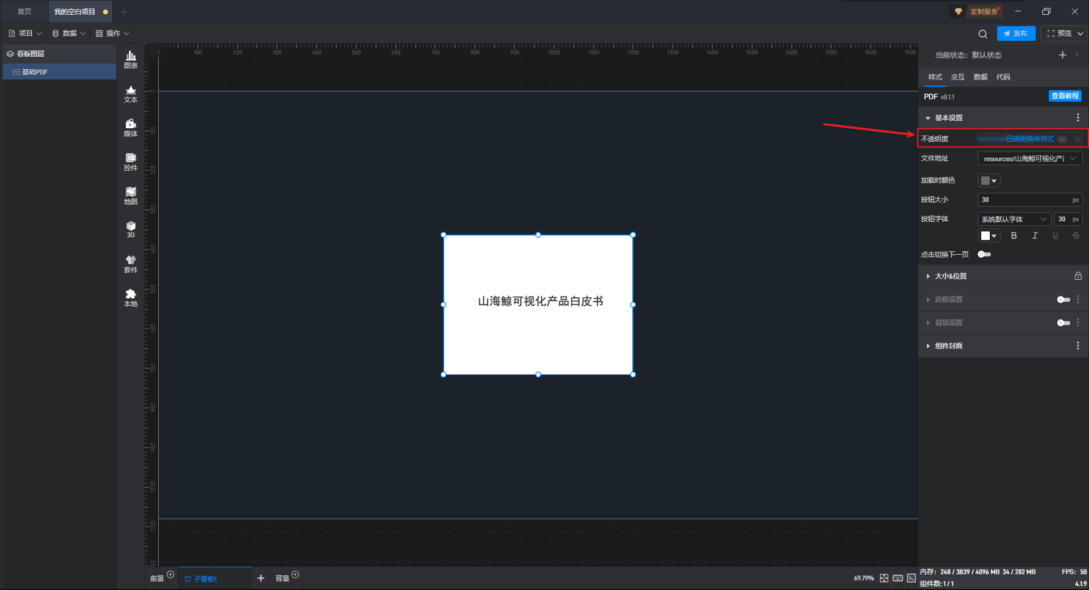Open the 系统默认字体 font dropdown

point(1014,219)
